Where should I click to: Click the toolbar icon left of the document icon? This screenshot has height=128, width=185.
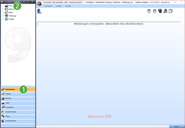165,11
